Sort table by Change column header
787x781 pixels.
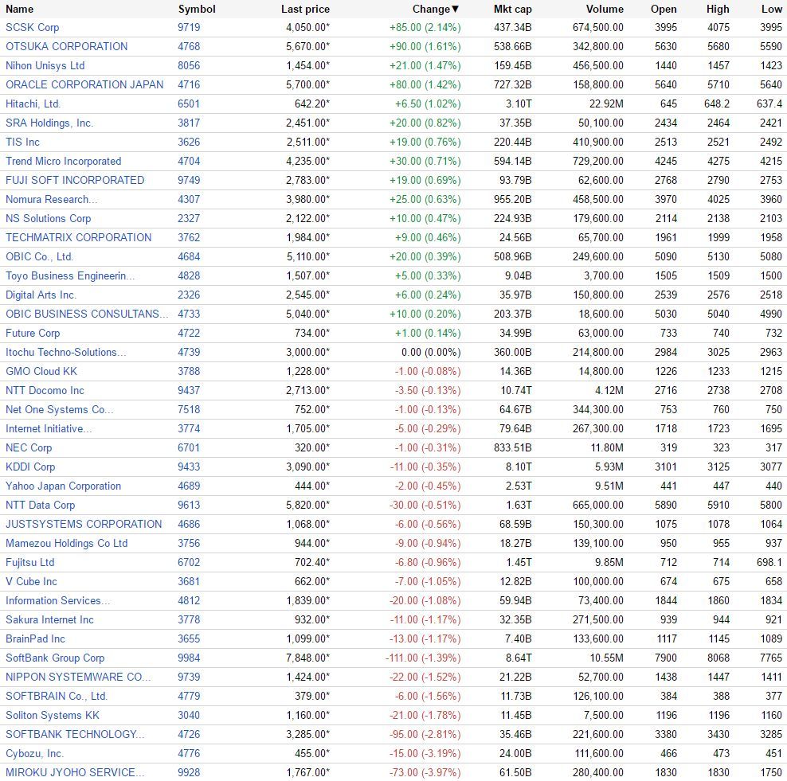point(436,9)
